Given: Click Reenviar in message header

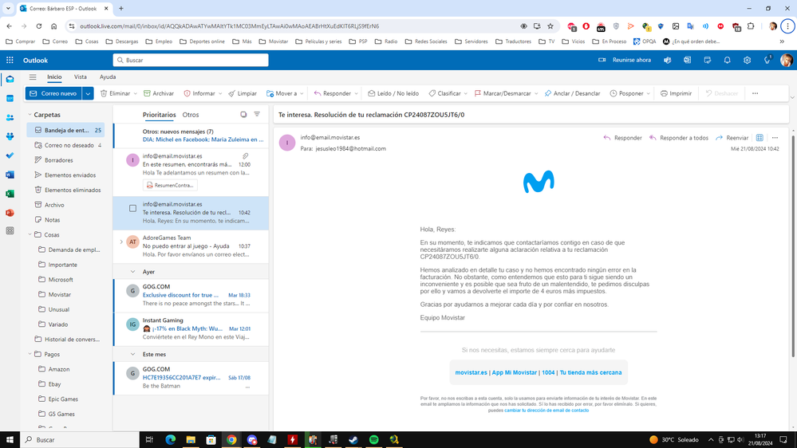Looking at the screenshot, I should pyautogui.click(x=732, y=138).
